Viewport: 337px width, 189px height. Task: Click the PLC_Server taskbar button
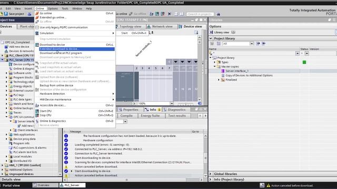(x=73, y=185)
